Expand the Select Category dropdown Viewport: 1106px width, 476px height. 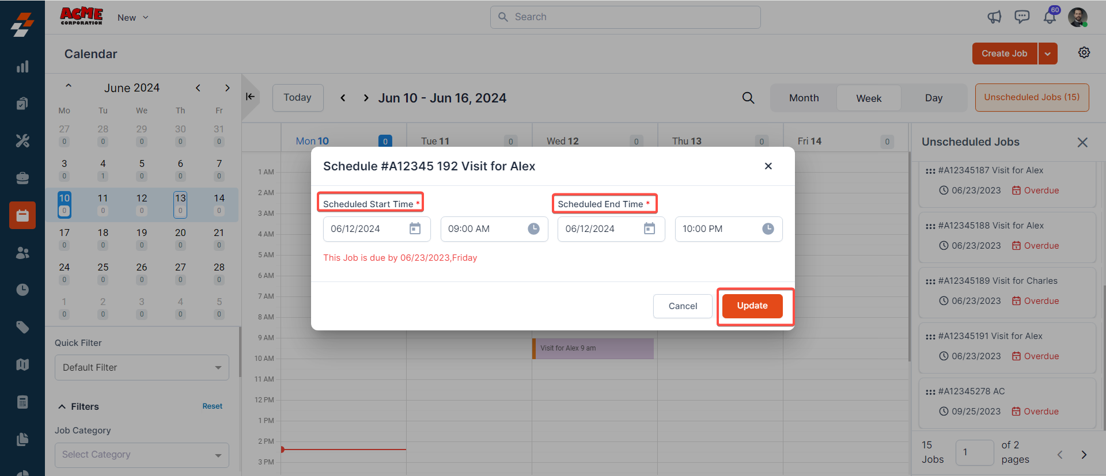(x=142, y=455)
